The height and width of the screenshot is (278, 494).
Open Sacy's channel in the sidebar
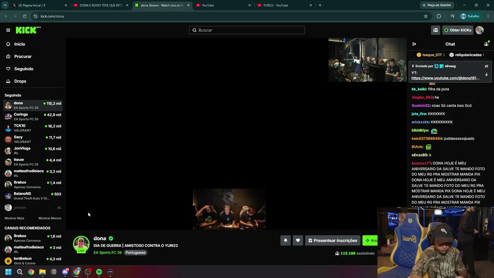click(33, 139)
